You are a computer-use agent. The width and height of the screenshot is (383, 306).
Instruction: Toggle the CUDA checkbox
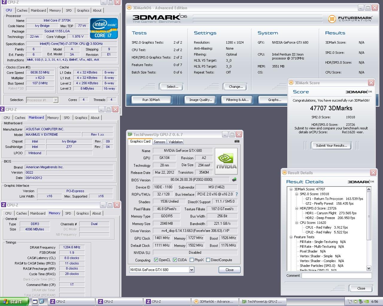click(x=175, y=260)
